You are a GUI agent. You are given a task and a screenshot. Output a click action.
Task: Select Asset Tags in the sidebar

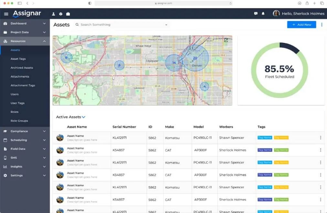pyautogui.click(x=18, y=59)
